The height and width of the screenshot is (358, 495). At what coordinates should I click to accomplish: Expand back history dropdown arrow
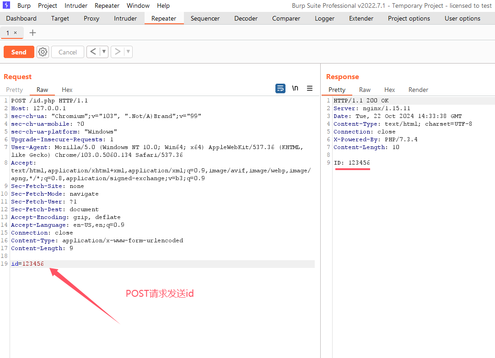[x=104, y=52]
